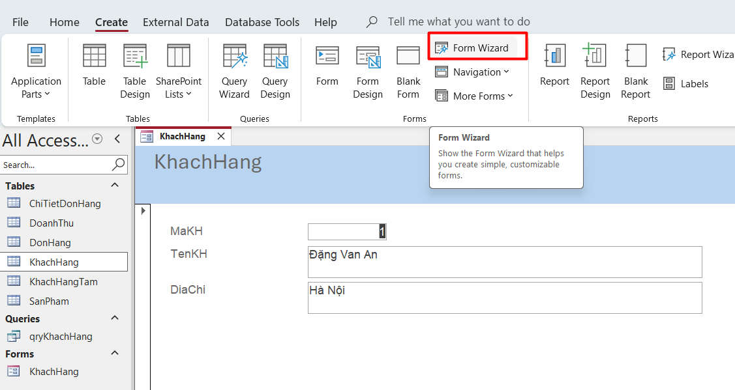735x390 pixels.
Task: Collapse the Tables group in navigation pane
Action: (115, 186)
